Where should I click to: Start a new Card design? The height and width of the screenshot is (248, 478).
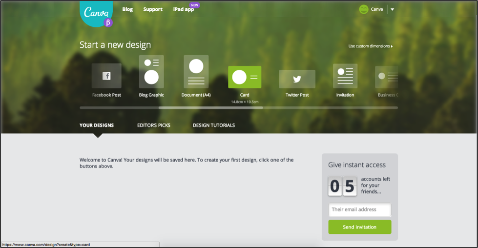[x=245, y=77]
